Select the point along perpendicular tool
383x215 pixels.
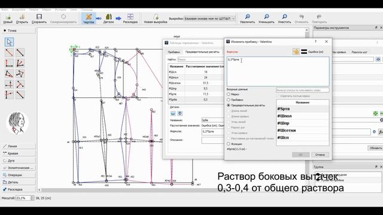pyautogui.click(x=10, y=63)
